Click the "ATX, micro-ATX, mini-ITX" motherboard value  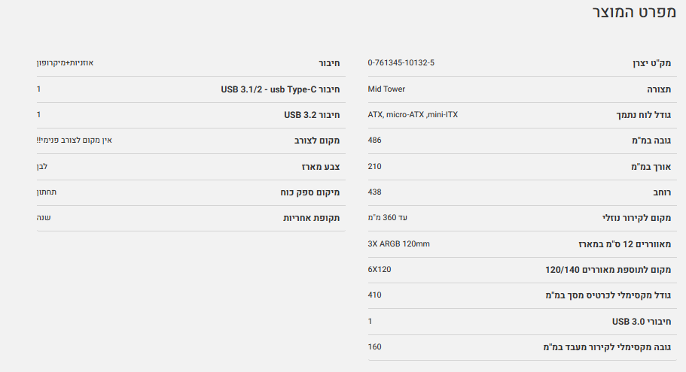(x=412, y=115)
